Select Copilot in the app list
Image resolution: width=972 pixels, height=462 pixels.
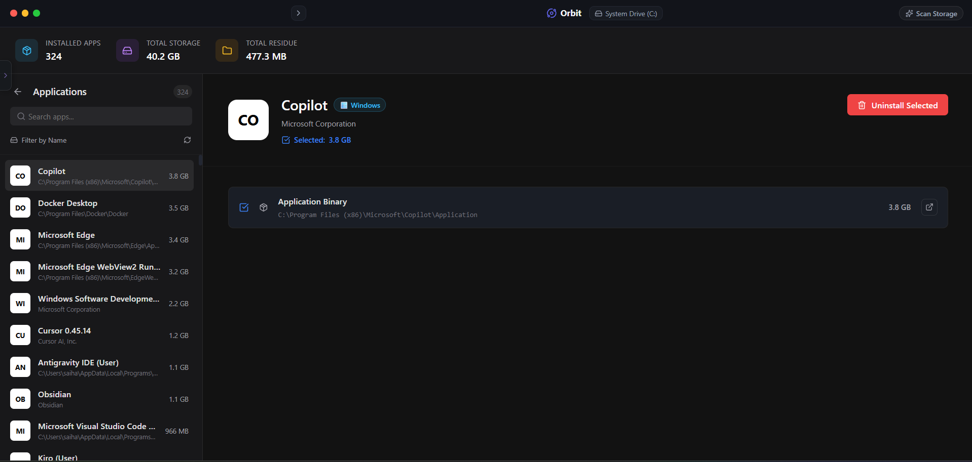pyautogui.click(x=99, y=176)
